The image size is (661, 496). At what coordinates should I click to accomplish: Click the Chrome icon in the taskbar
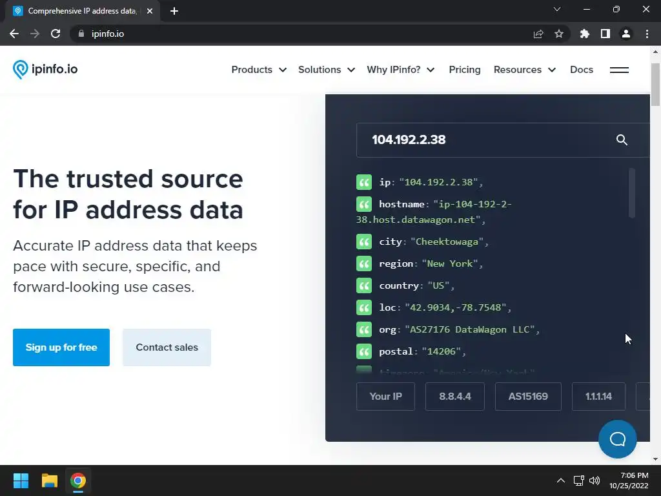(78, 480)
